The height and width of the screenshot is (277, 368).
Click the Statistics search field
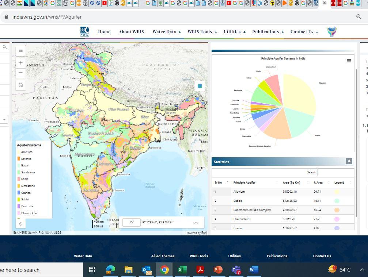click(x=335, y=172)
